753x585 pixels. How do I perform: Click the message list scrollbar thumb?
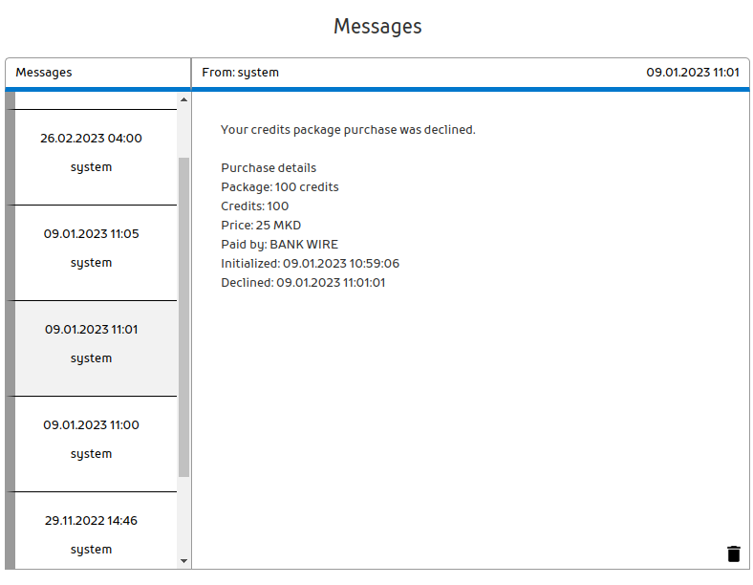tap(183, 315)
